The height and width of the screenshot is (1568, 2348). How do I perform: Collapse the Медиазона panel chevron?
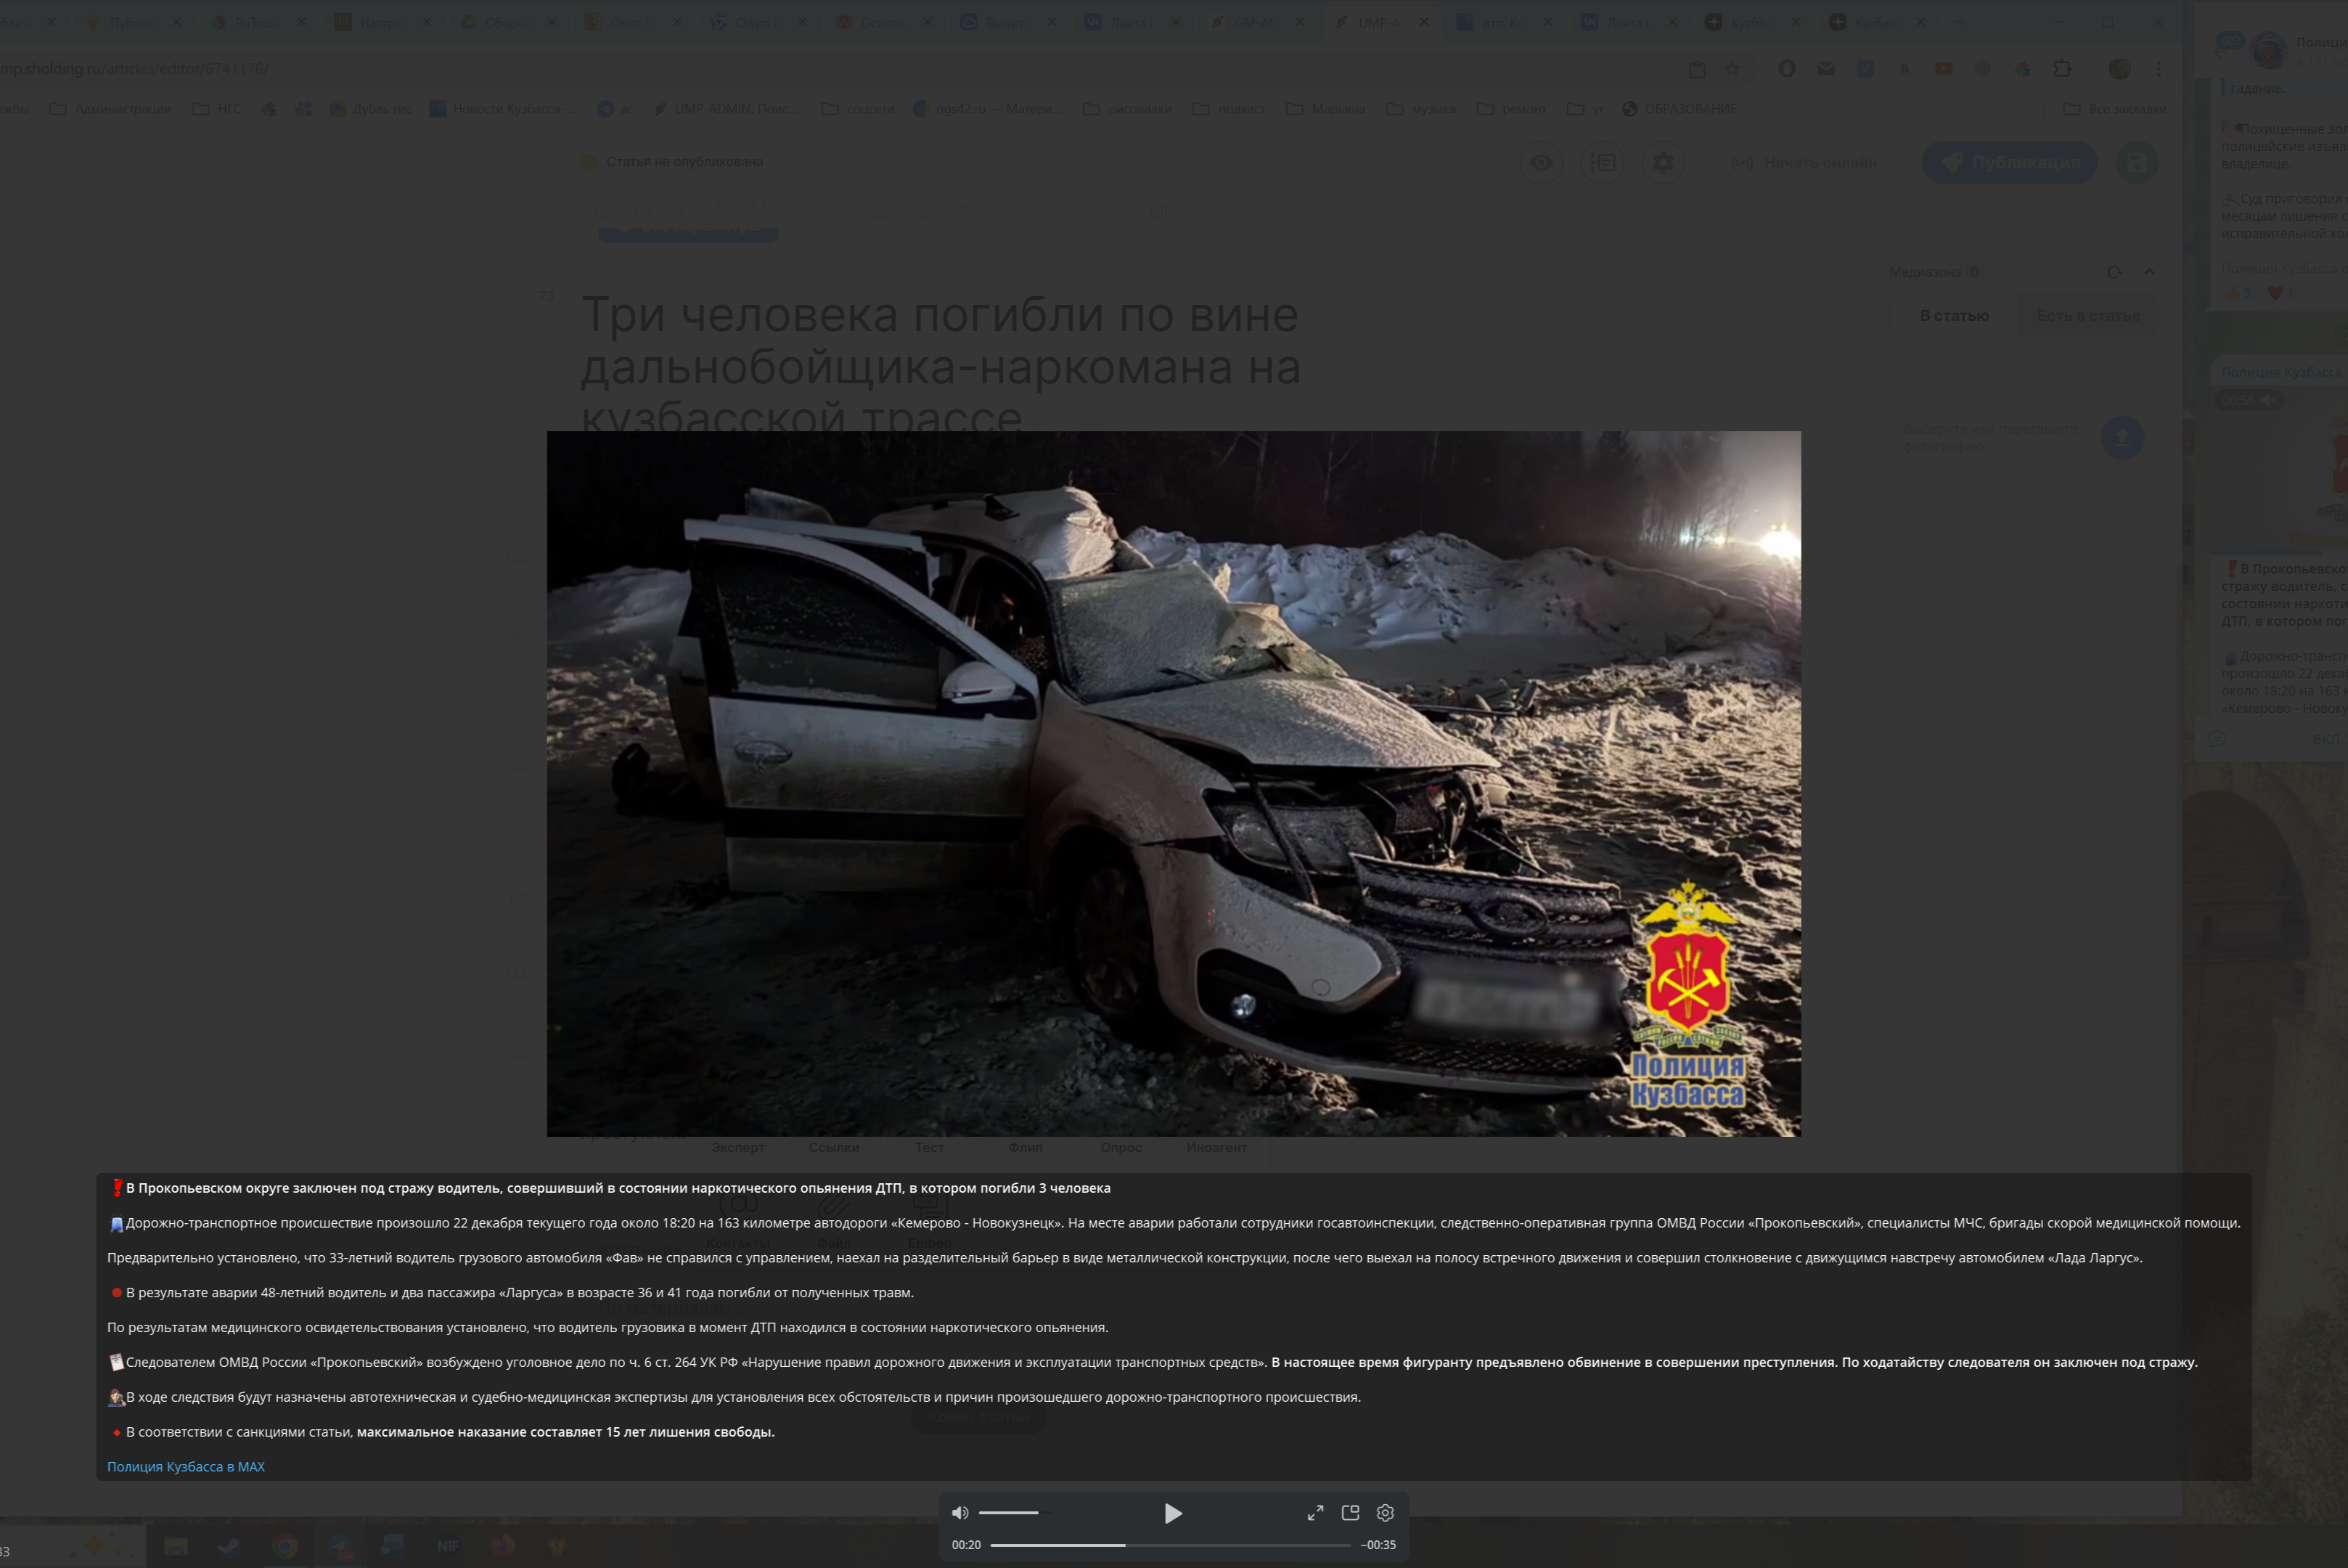(2149, 272)
